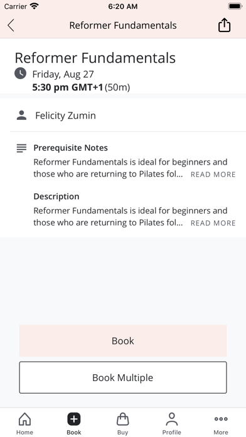
Task: Tap the 5:30 pm GMT+1 time text
Action: tap(68, 87)
